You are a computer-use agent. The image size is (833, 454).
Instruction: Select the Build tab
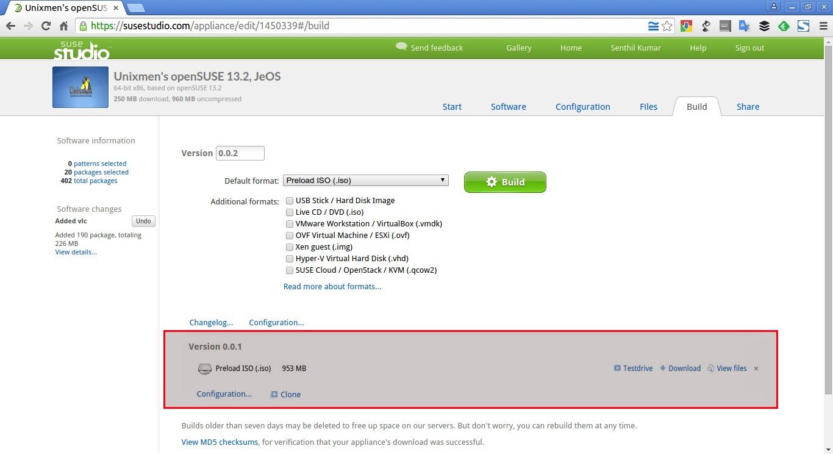(697, 106)
